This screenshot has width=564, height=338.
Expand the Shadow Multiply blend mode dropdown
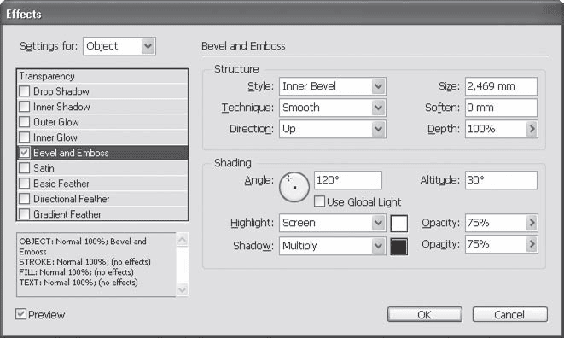pyautogui.click(x=333, y=246)
